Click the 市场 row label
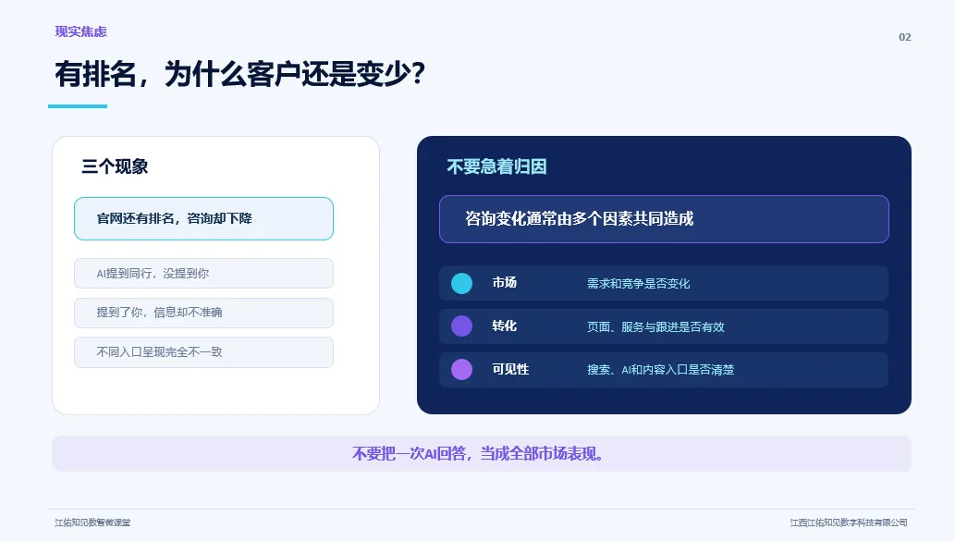955x541 pixels. 504,283
